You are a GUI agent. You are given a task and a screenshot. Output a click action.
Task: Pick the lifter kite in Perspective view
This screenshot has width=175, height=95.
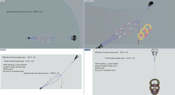pos(151,4)
